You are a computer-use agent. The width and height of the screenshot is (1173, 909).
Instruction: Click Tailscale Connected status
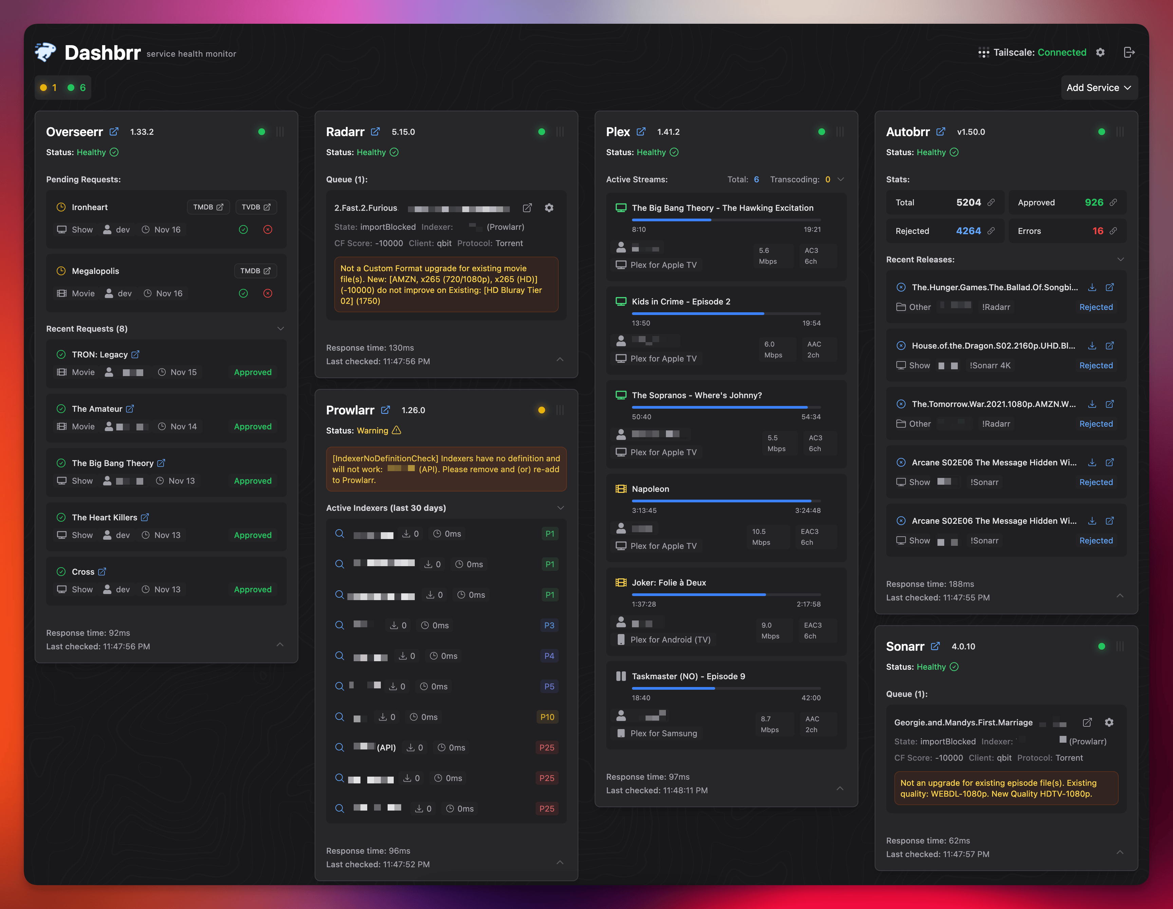tap(1032, 52)
